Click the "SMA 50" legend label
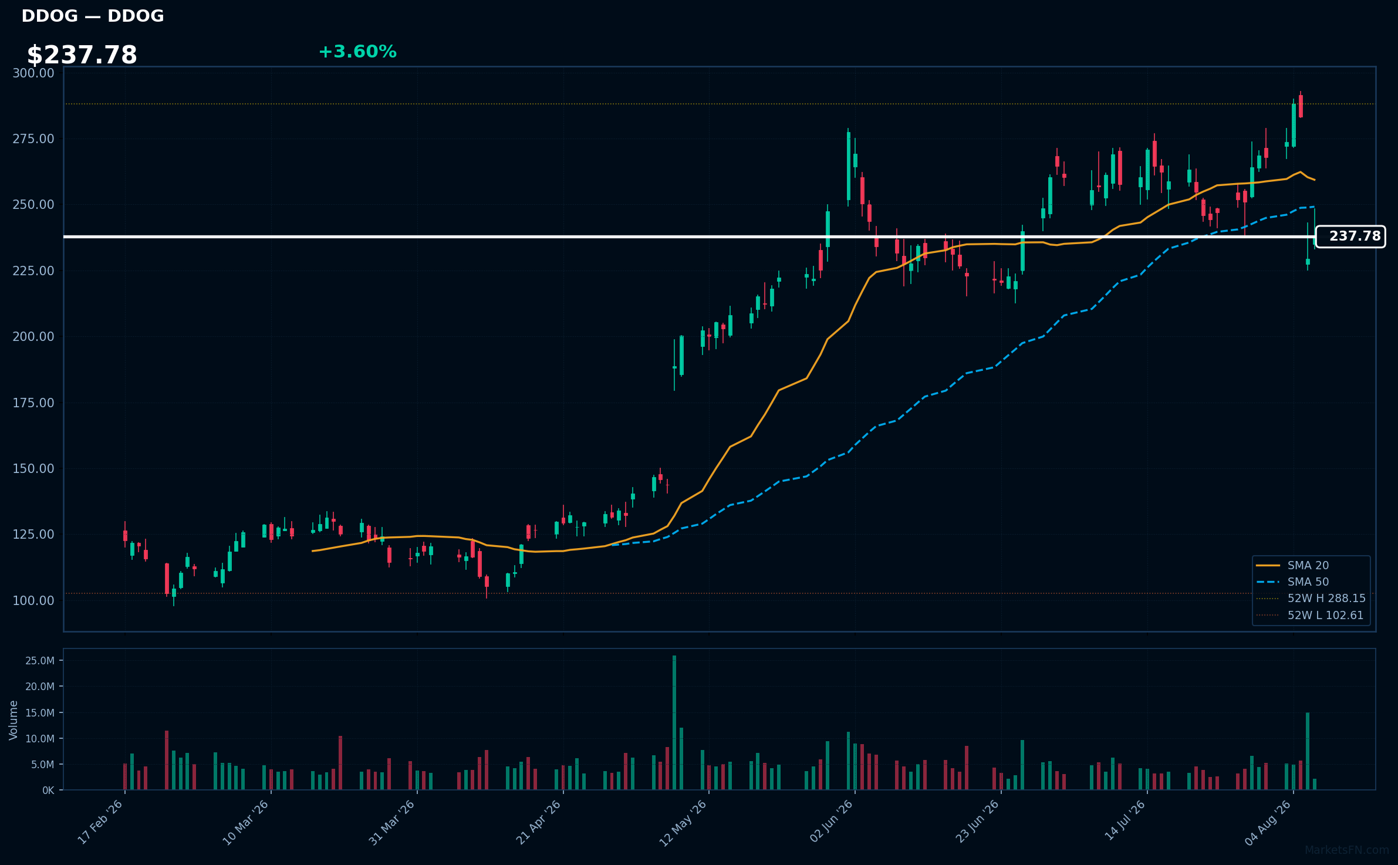The width and height of the screenshot is (1398, 865). point(1308,582)
